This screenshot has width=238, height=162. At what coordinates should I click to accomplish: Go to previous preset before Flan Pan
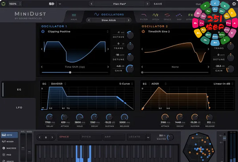tap(91, 4)
